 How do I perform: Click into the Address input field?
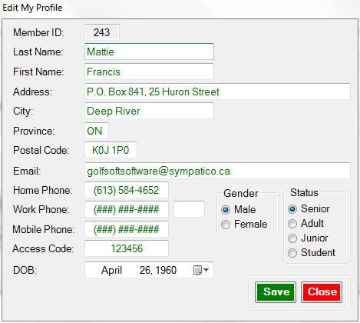[x=217, y=92]
